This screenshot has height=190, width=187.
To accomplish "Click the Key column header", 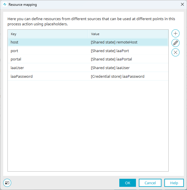I will 48,34.
